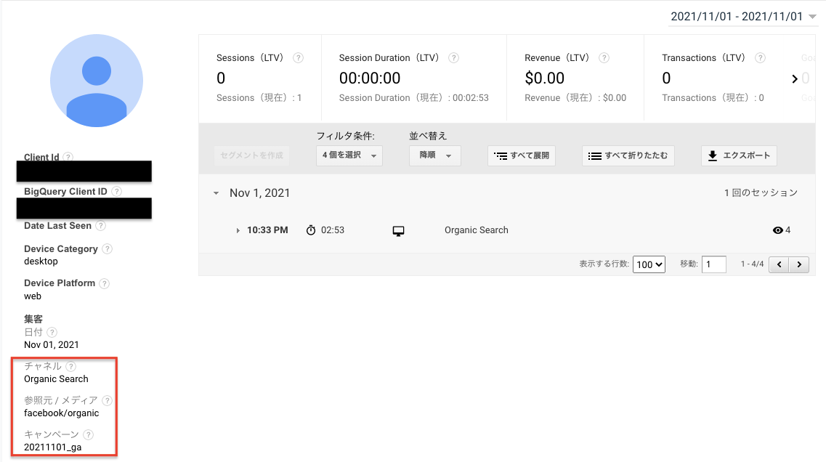
Task: Change rows shown with the 100 dropdown
Action: (649, 264)
